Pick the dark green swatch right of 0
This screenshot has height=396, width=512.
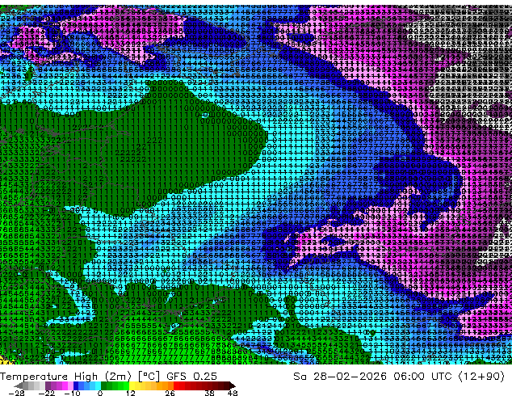(x=104, y=385)
